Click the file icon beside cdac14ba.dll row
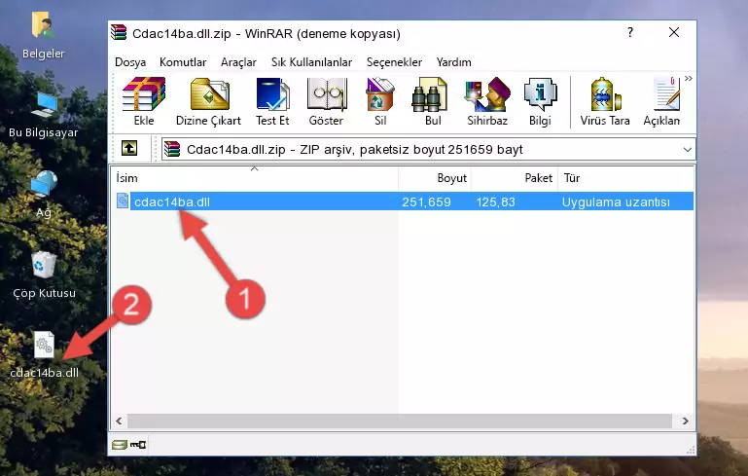Screen dimensions: 748x476 pos(123,201)
